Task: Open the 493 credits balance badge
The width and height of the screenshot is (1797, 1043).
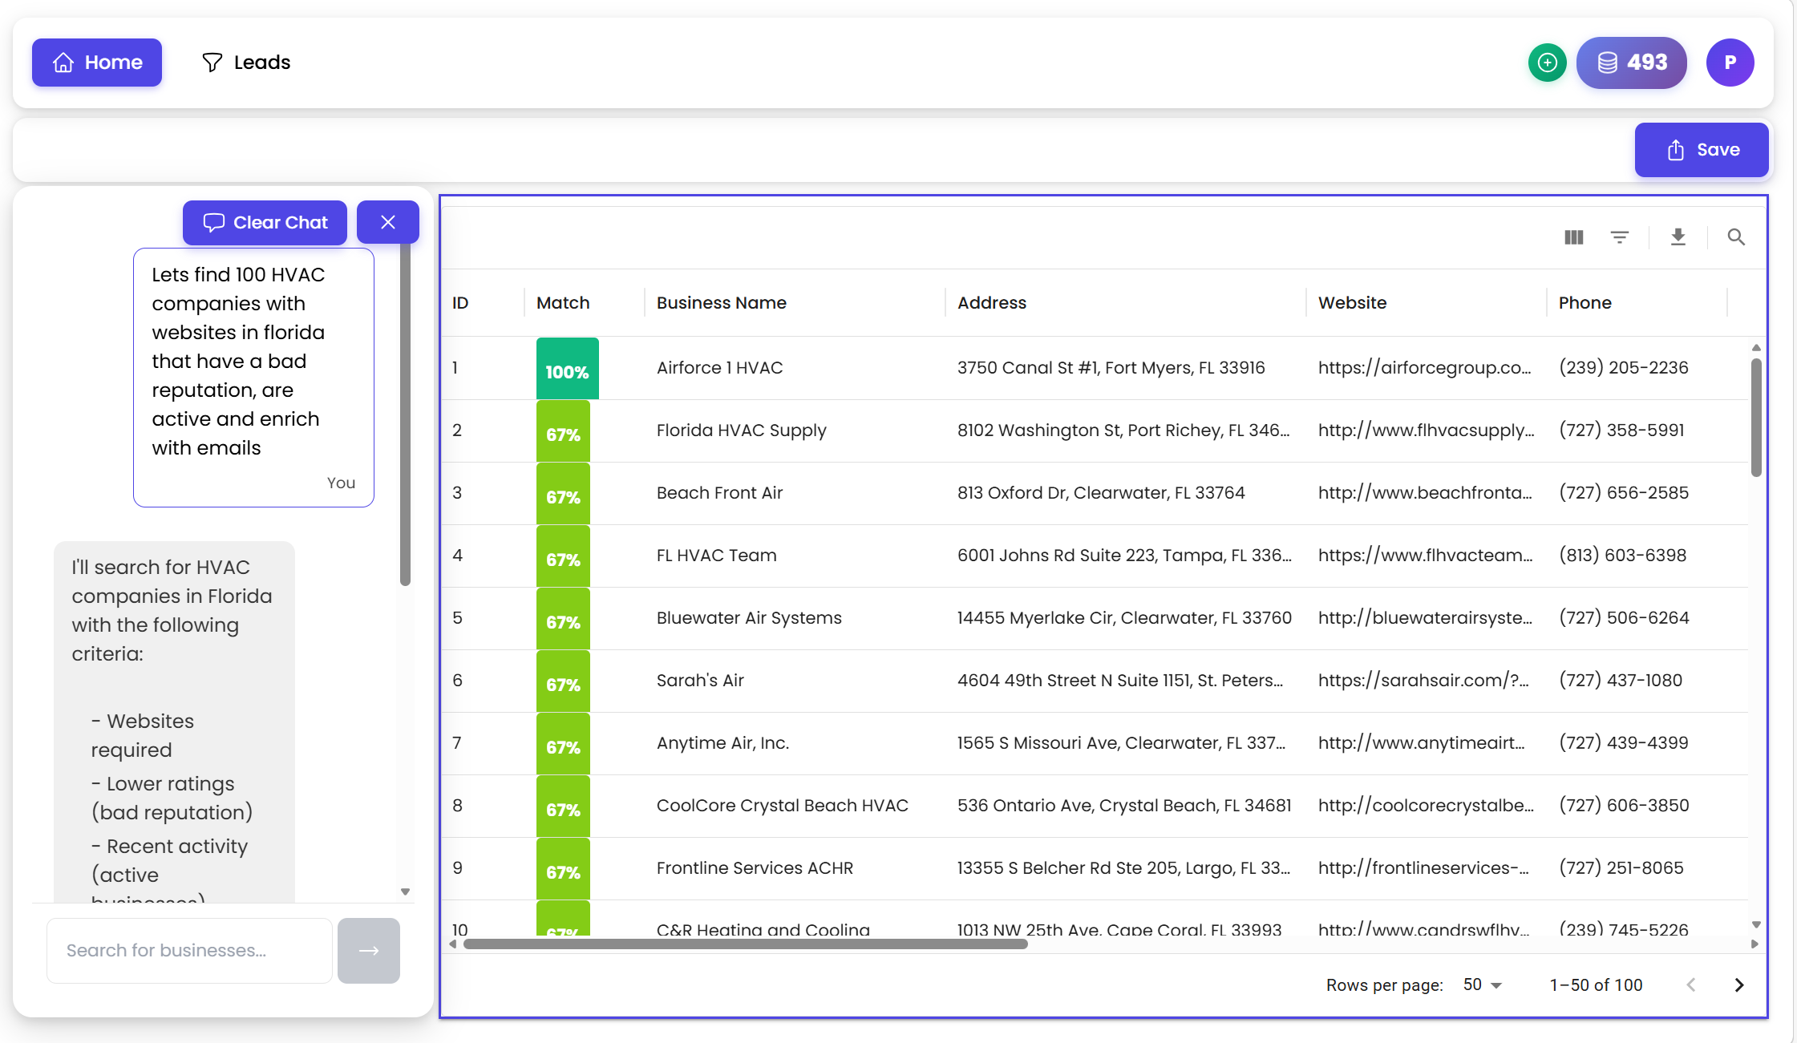Action: pyautogui.click(x=1631, y=63)
